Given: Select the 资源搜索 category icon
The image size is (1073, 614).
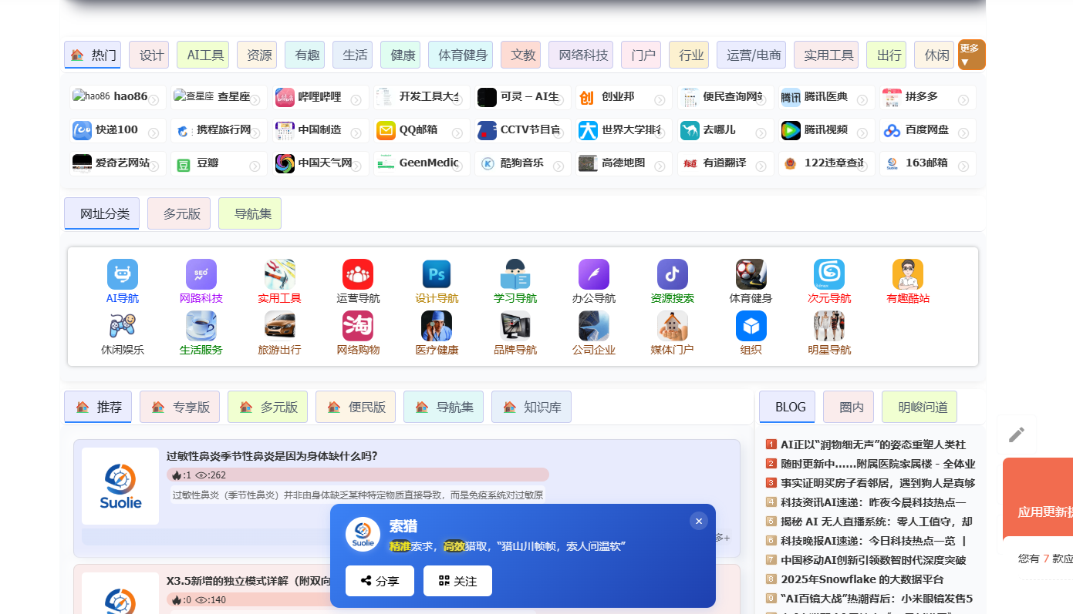Looking at the screenshot, I should click(673, 274).
